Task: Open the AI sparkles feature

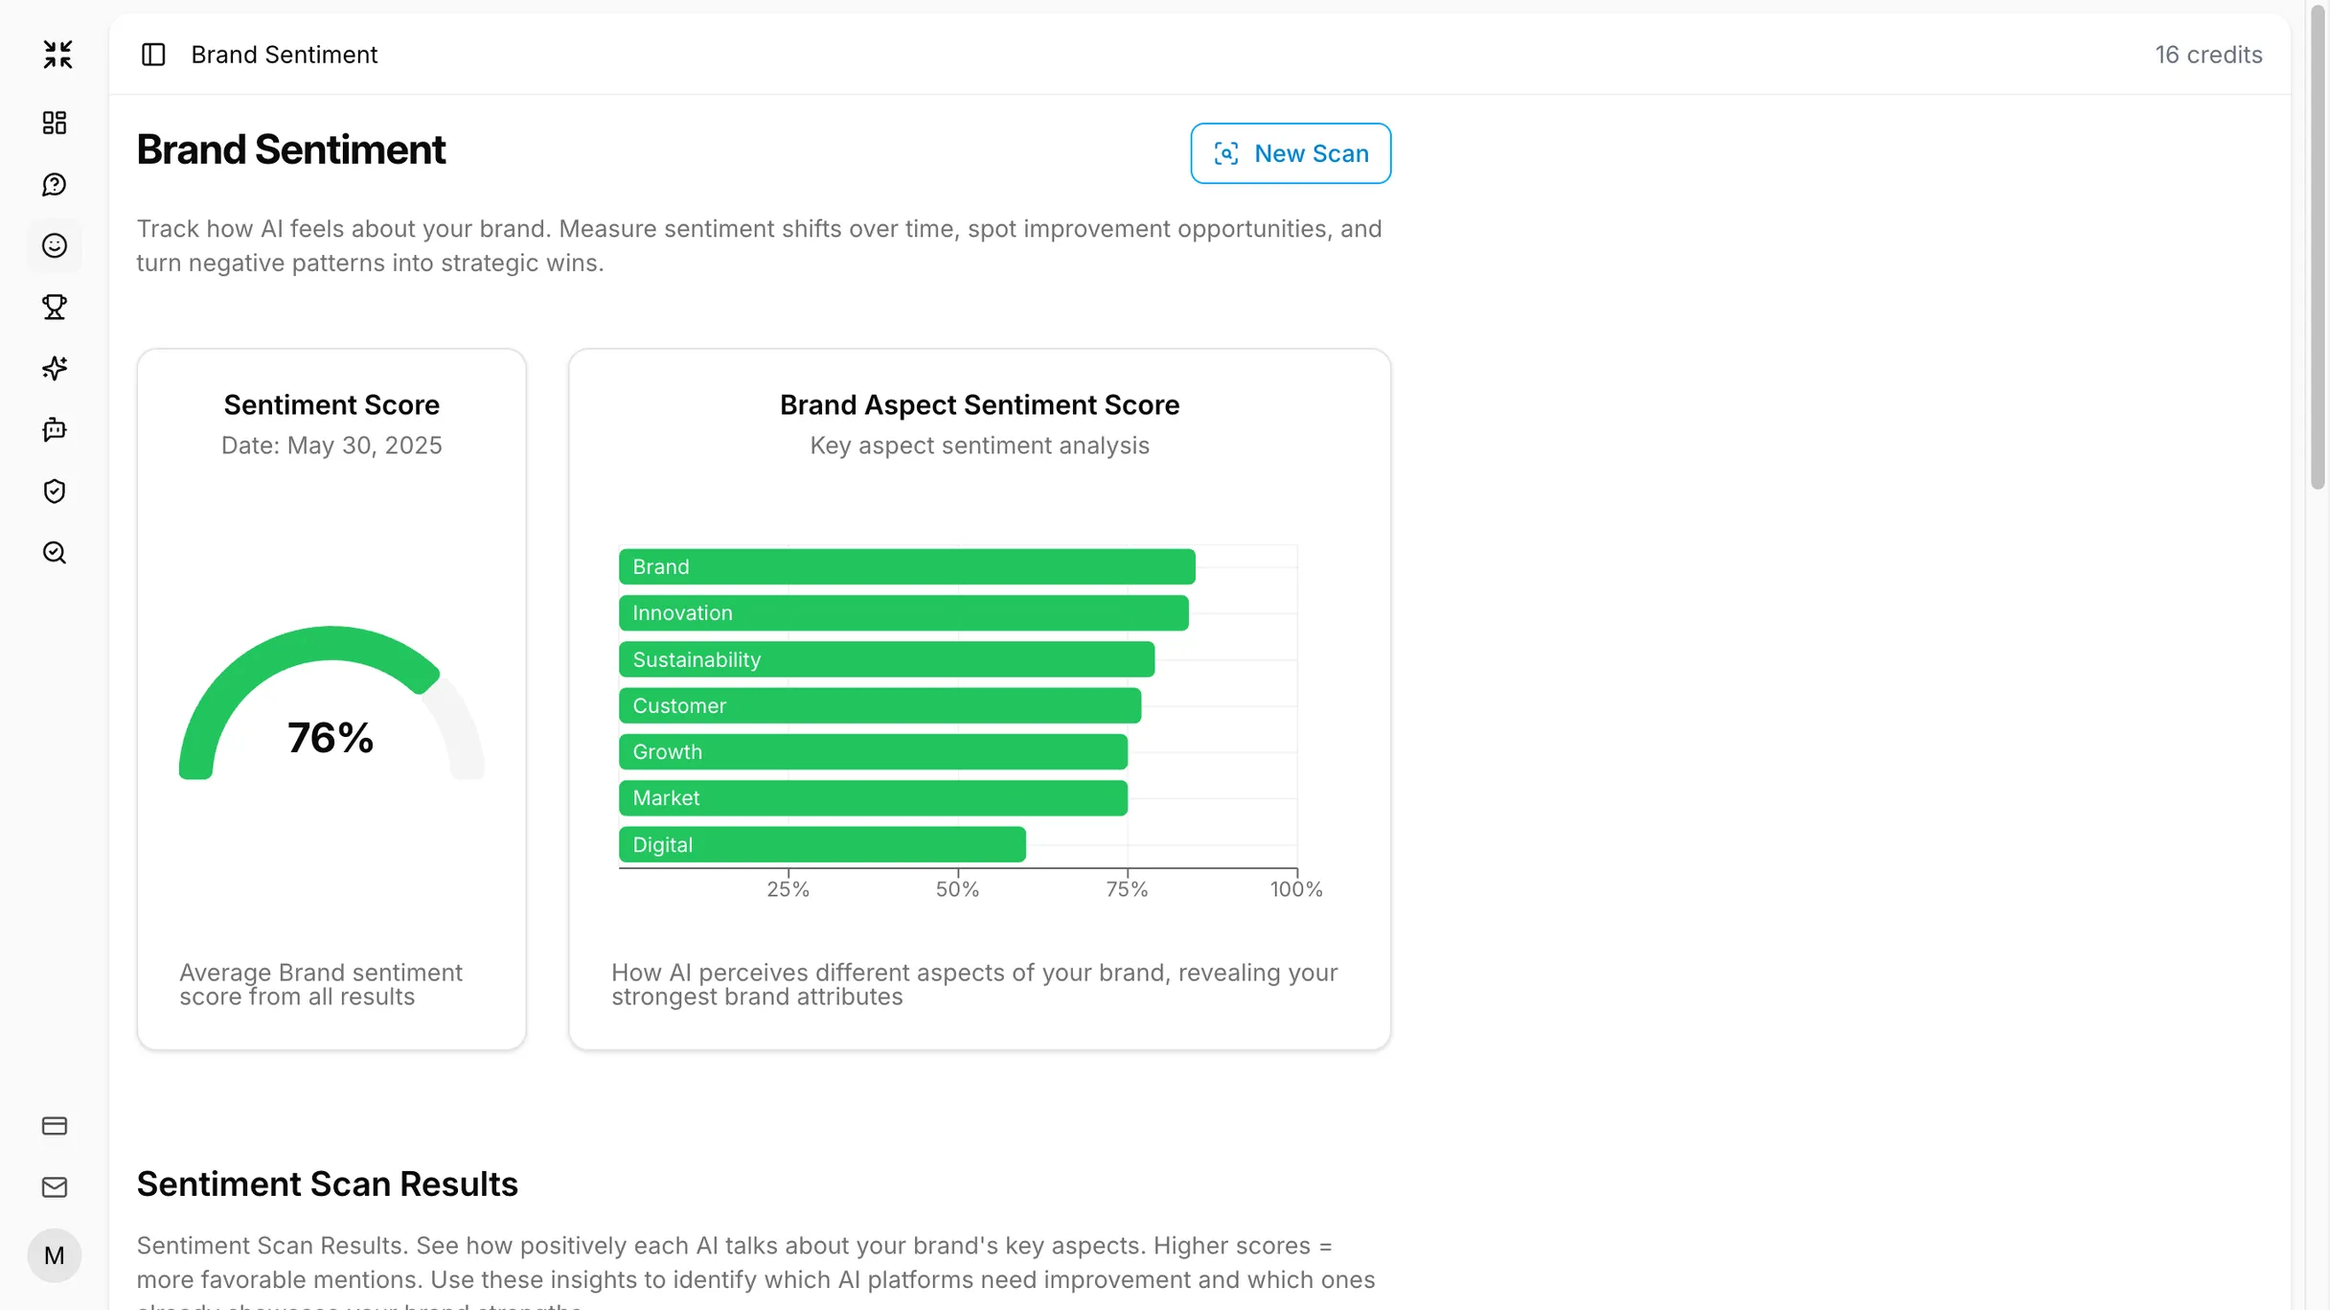Action: click(x=55, y=368)
